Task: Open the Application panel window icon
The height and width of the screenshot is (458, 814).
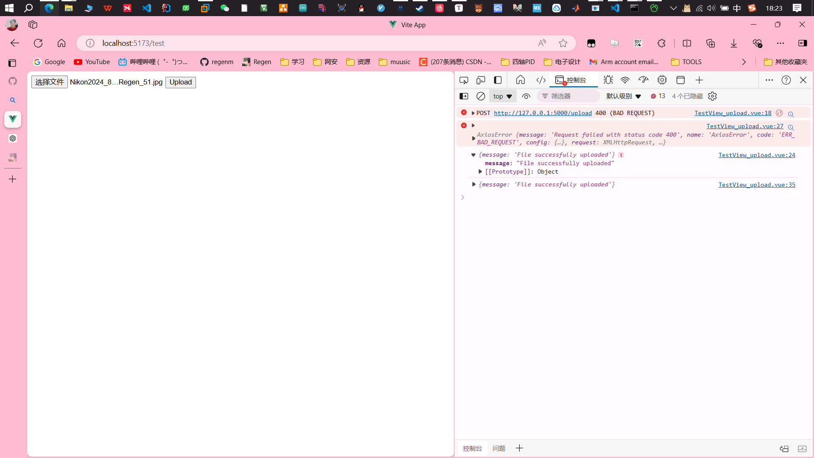Action: click(x=681, y=80)
